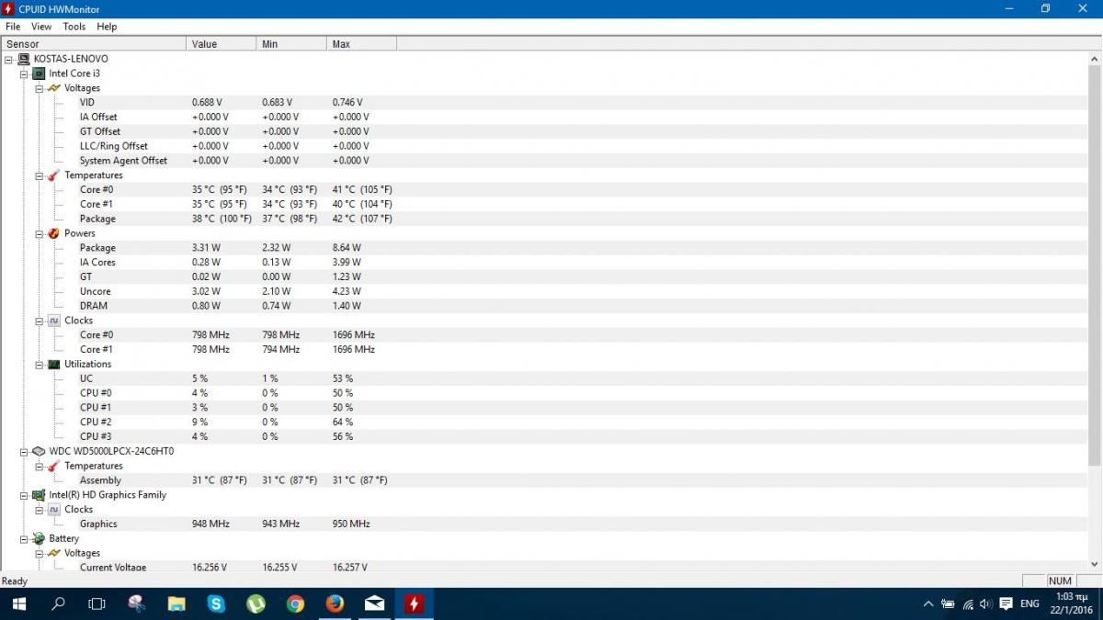
Task: Click the Battery icon in tree
Action: click(39, 539)
